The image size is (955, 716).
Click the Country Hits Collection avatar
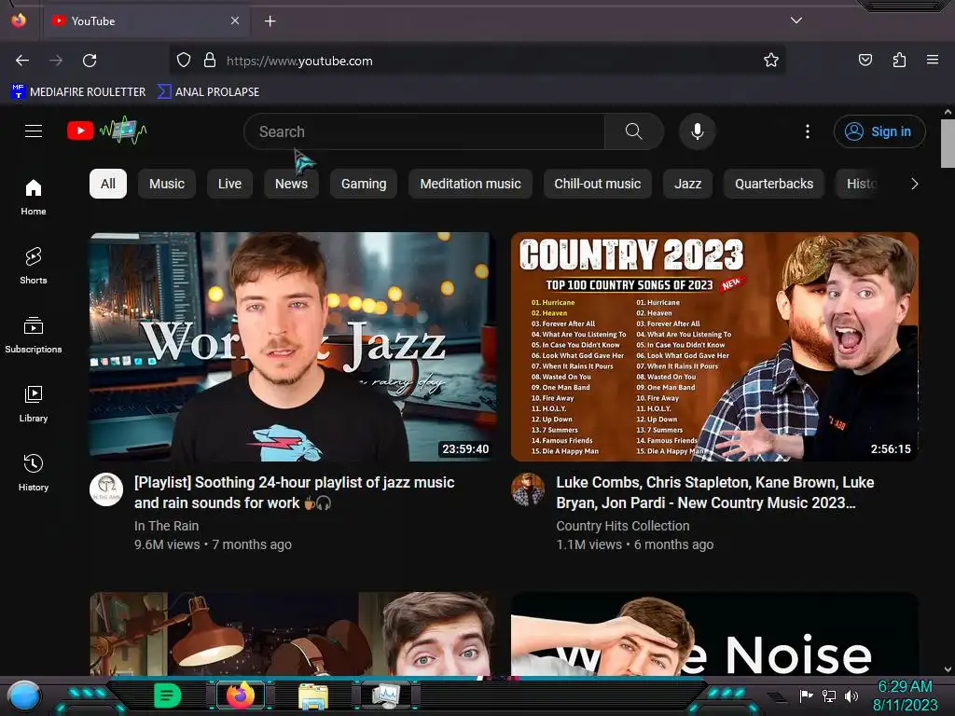click(x=528, y=489)
